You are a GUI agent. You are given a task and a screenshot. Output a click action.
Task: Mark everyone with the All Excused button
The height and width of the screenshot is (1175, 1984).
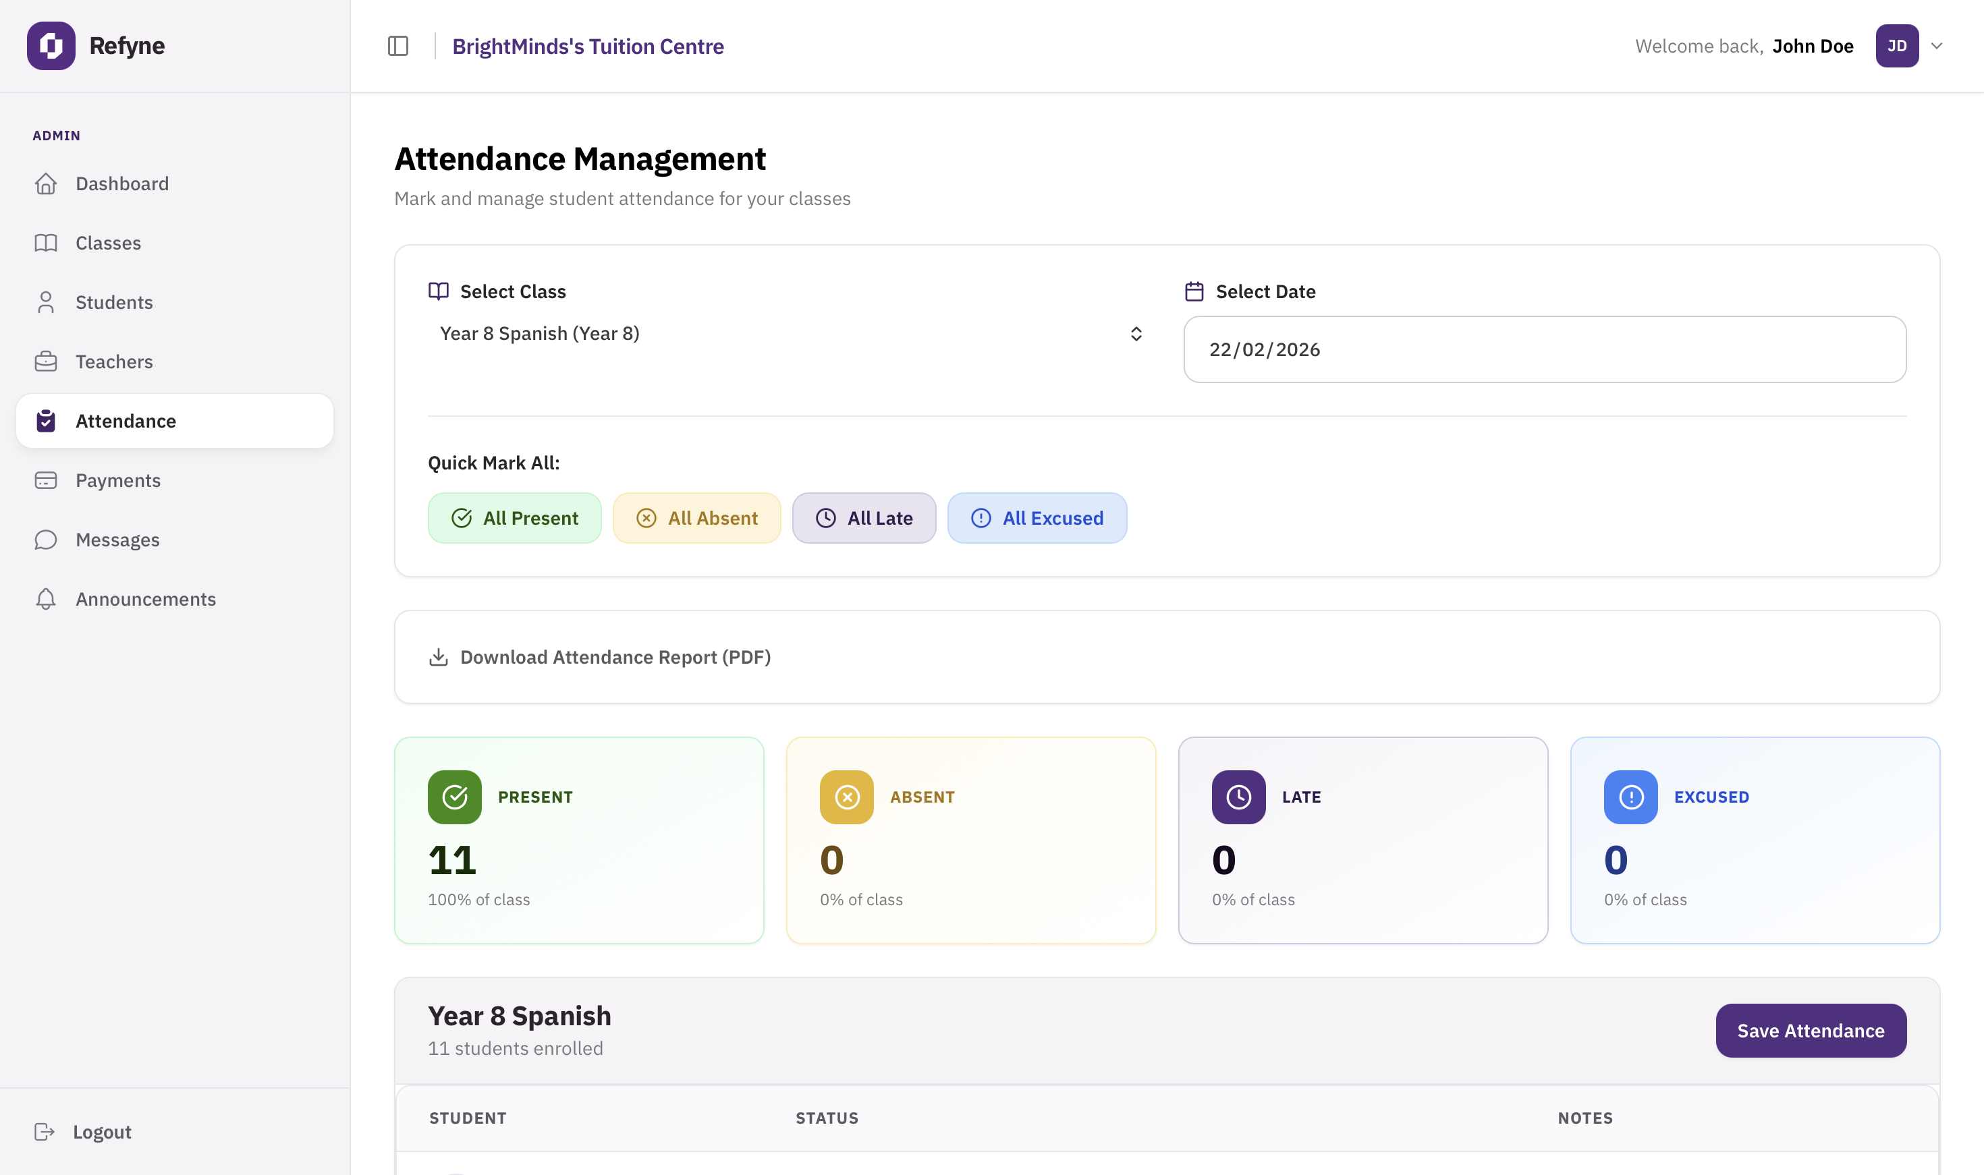coord(1036,518)
